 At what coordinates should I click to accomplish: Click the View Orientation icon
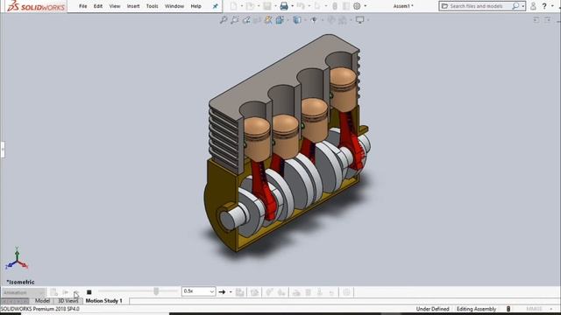pyautogui.click(x=280, y=20)
